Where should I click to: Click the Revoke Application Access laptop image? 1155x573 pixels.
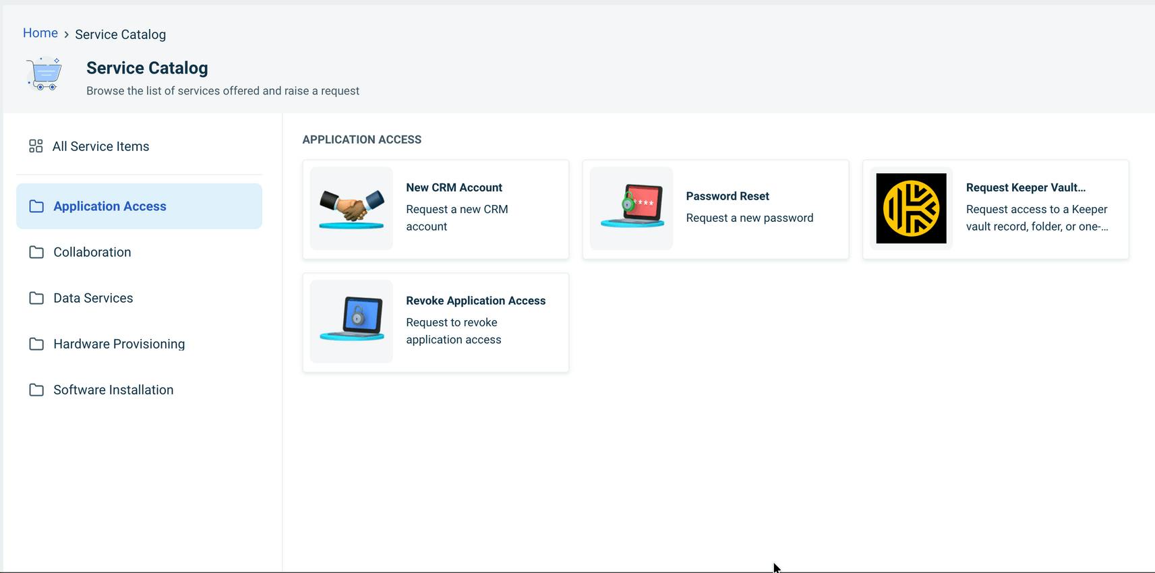click(x=351, y=322)
